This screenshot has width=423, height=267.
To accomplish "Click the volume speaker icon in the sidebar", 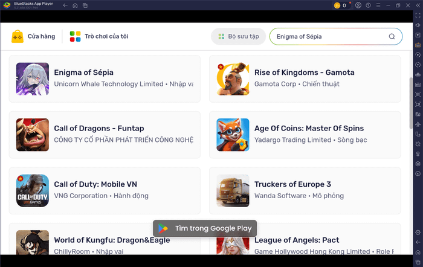I will (x=418, y=25).
